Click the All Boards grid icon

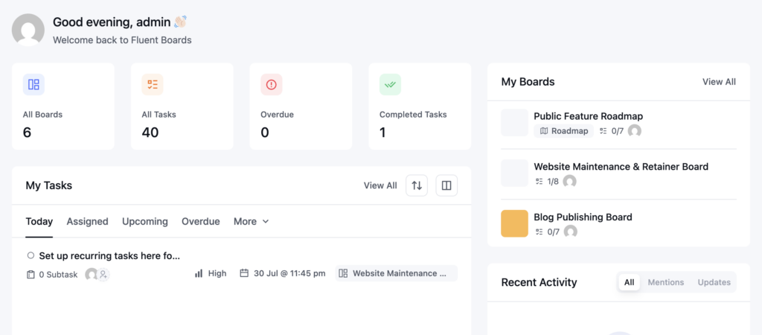pyautogui.click(x=33, y=85)
